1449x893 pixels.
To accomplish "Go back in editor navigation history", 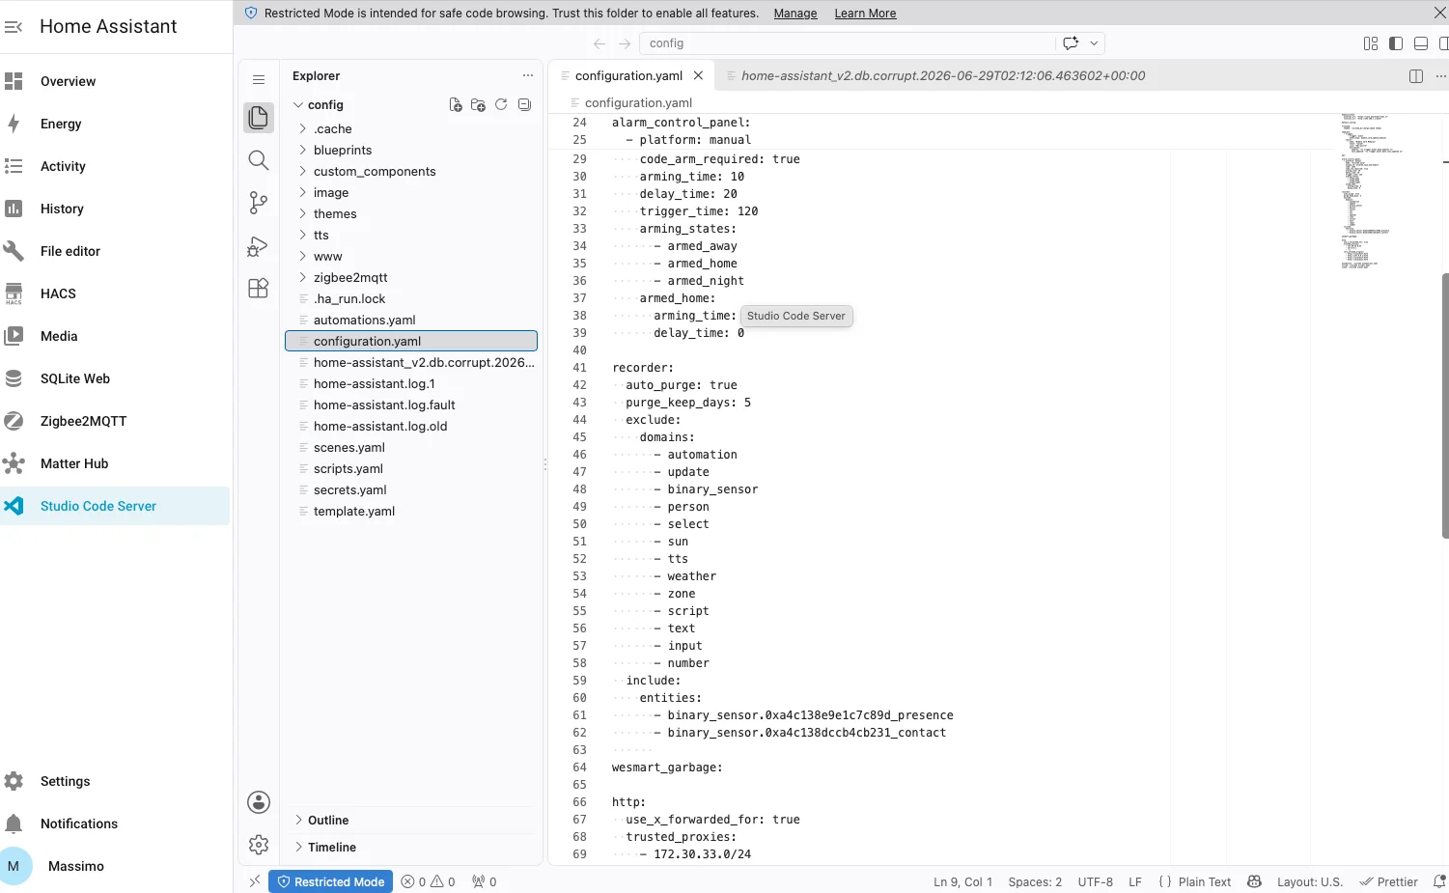I will 599,43.
